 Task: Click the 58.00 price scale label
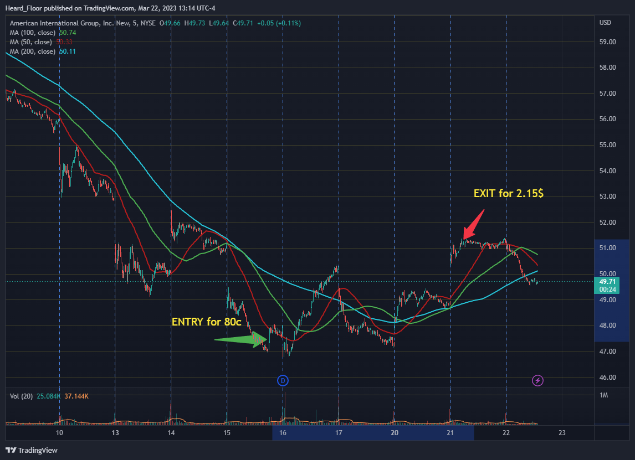pyautogui.click(x=607, y=67)
